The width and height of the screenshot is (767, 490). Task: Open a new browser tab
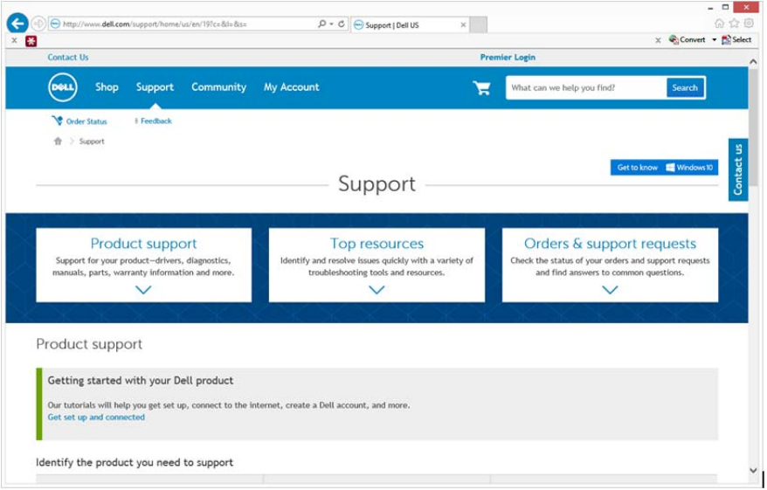479,24
